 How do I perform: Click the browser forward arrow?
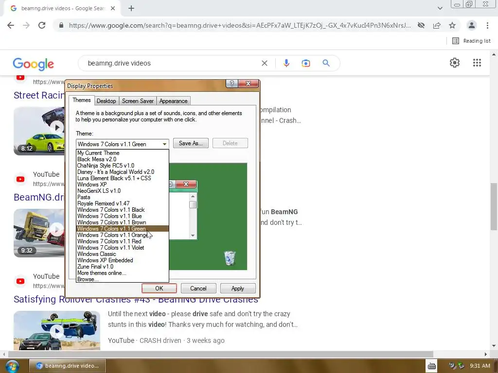pos(26,25)
